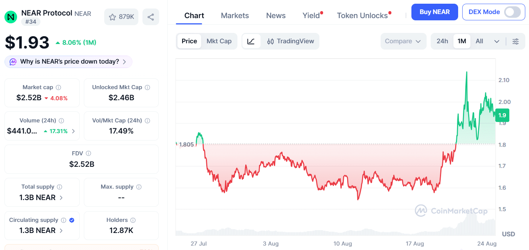The width and height of the screenshot is (529, 250).
Task: Expand Circulating supply 1.3B NEAR chevron
Action: click(x=61, y=230)
